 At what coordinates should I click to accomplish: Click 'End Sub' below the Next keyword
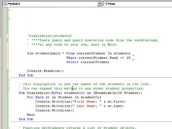(26, 119)
